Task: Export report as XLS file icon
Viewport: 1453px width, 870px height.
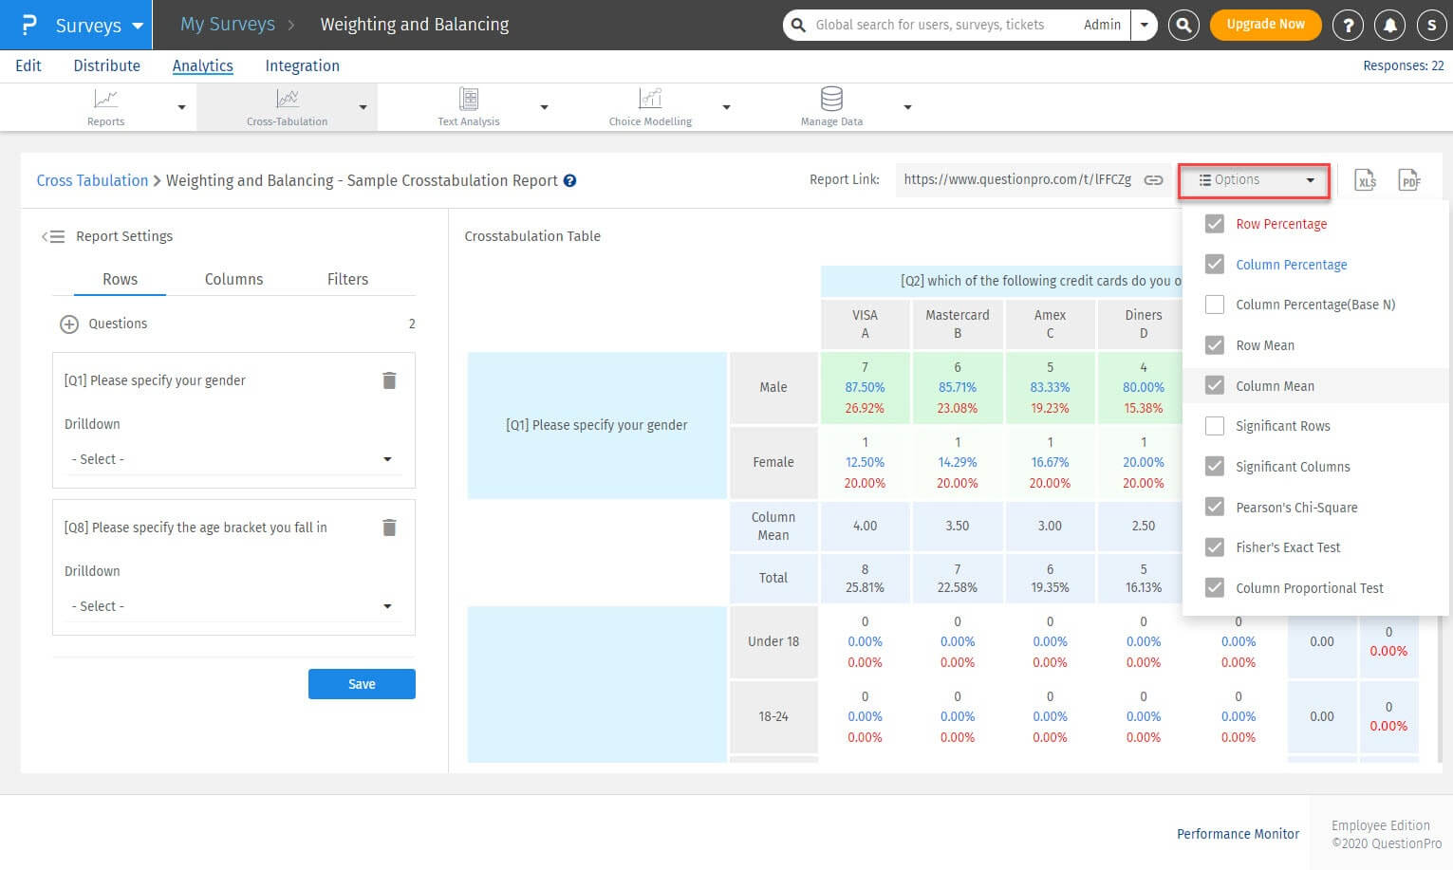Action: [1365, 180]
